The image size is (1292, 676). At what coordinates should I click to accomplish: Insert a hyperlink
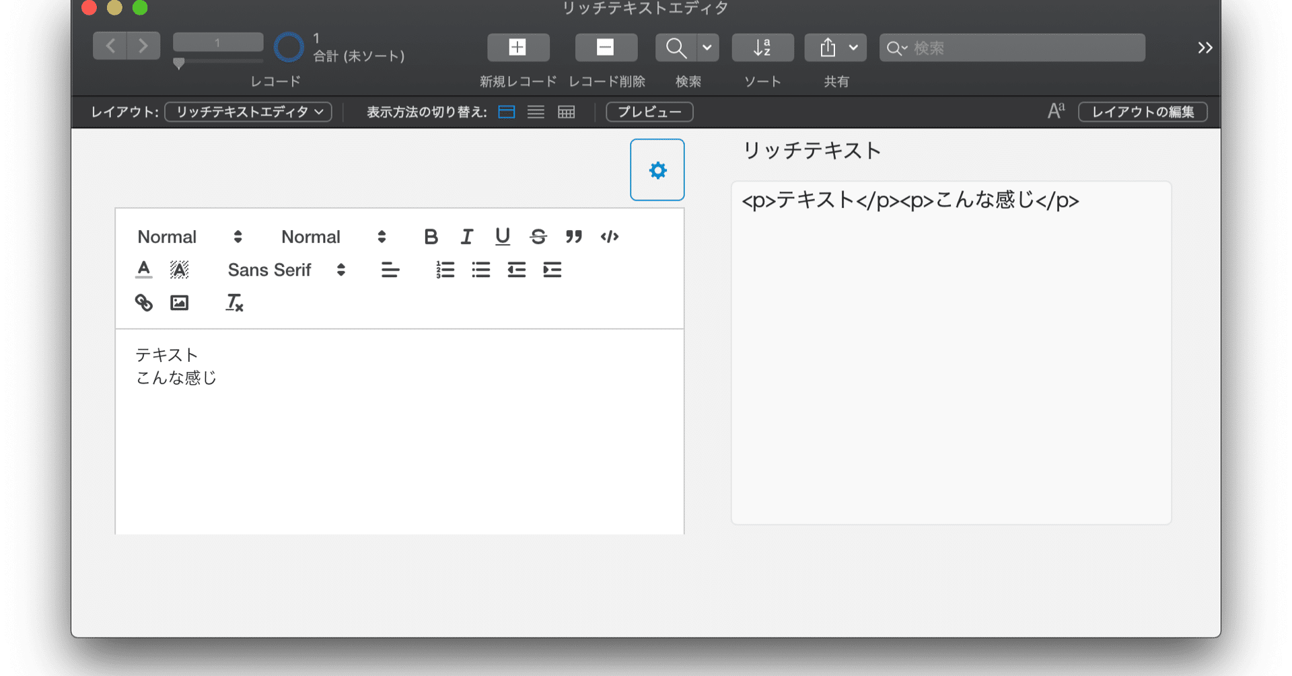coord(144,303)
